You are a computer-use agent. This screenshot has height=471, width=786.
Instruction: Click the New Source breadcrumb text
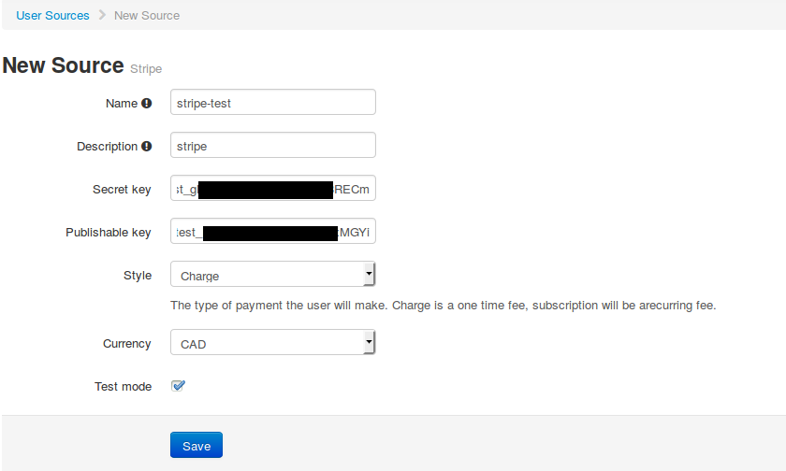(x=147, y=16)
